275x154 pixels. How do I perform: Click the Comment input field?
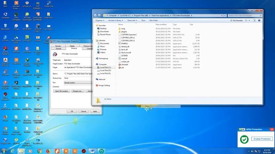pos(78,86)
